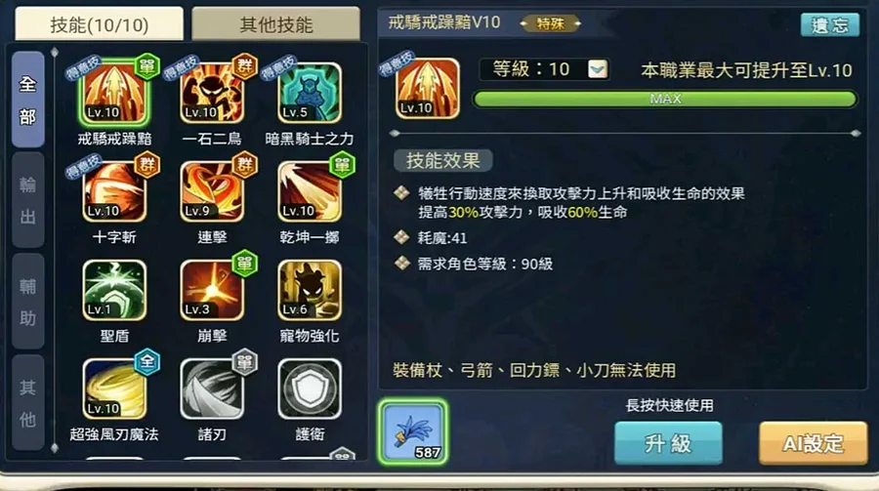The width and height of the screenshot is (879, 491).
Task: Select the 寵物強化 skill icon
Action: pyautogui.click(x=310, y=290)
